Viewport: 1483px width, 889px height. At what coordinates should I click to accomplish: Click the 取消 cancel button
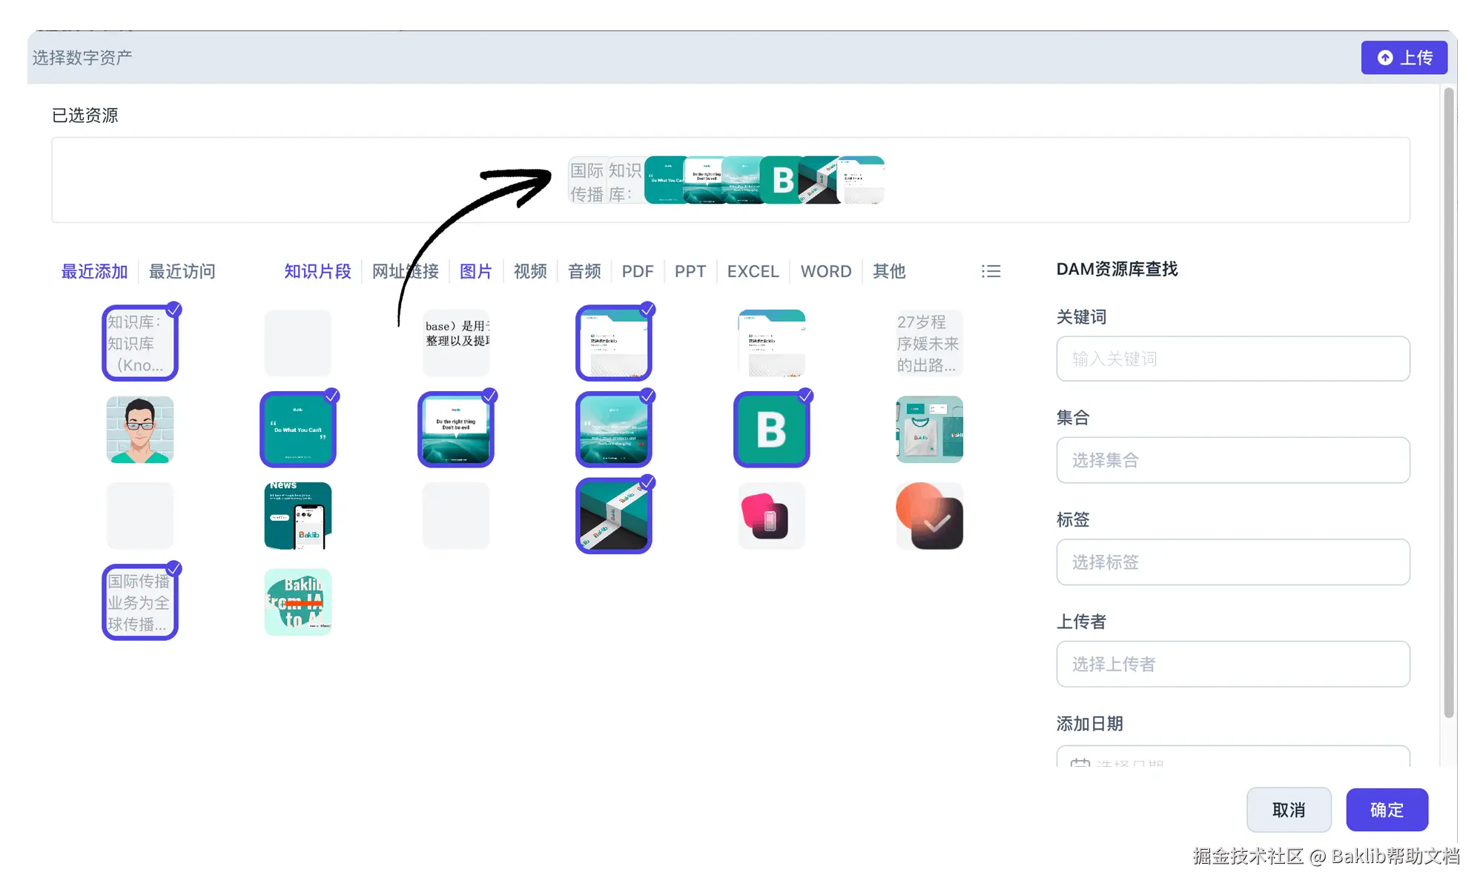point(1288,810)
